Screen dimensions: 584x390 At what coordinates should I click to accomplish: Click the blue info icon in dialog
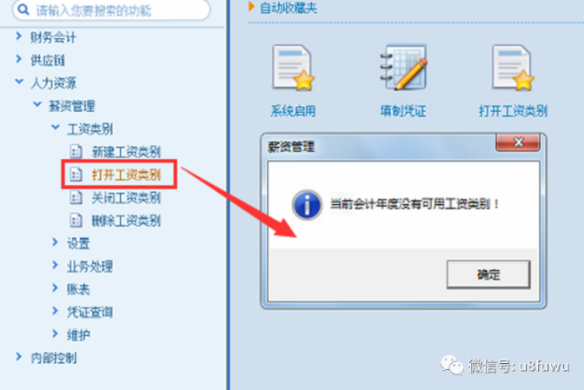click(x=307, y=204)
